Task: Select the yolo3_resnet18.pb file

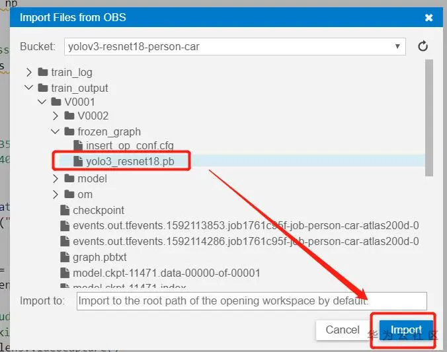Action: pos(130,162)
